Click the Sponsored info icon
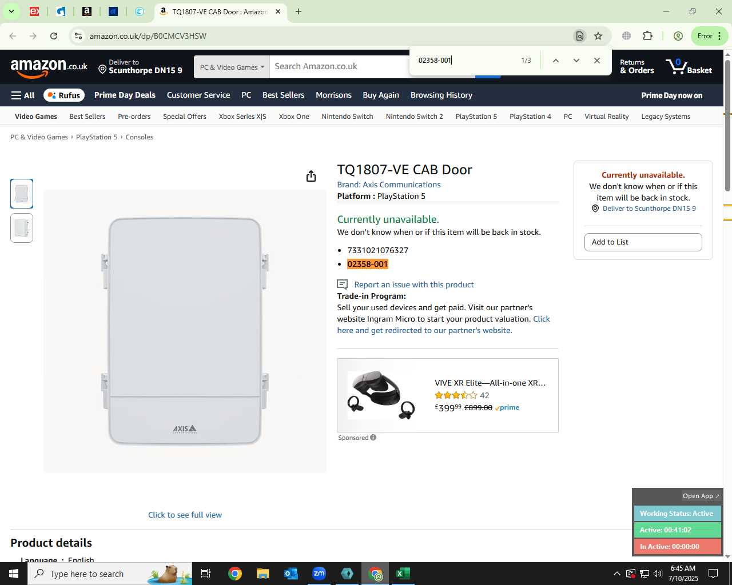 click(x=373, y=438)
